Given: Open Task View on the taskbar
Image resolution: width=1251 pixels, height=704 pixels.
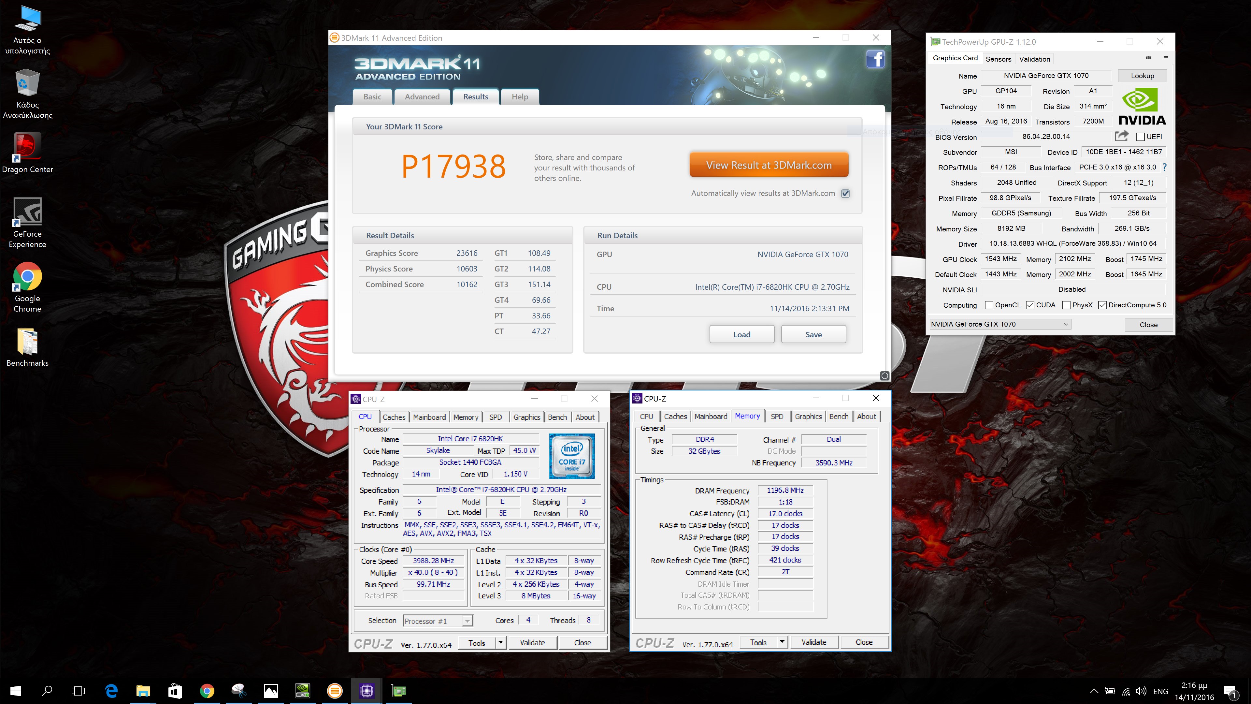Looking at the screenshot, I should 78,691.
